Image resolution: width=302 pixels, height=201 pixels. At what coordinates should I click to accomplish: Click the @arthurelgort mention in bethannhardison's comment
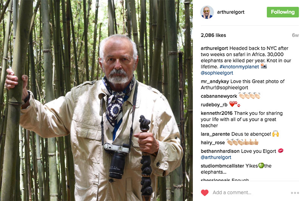click(x=216, y=158)
